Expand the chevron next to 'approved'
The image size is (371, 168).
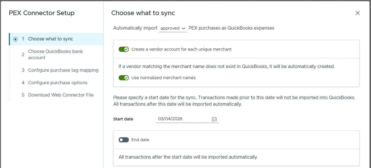tap(184, 28)
